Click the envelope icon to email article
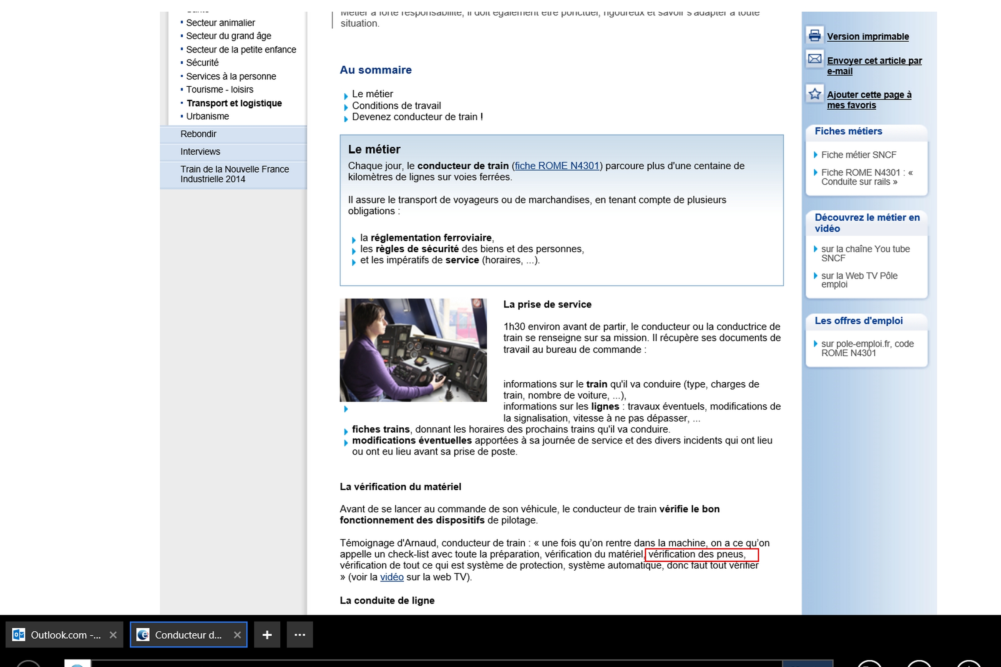 click(814, 59)
